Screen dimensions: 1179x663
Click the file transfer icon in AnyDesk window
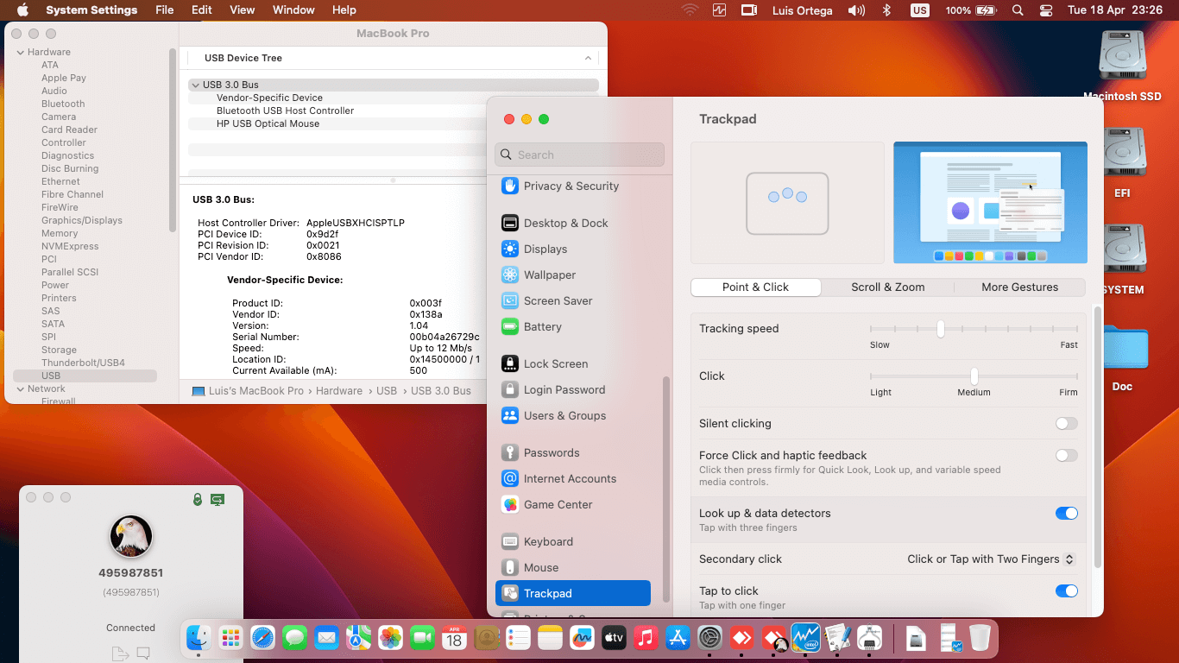click(x=118, y=654)
